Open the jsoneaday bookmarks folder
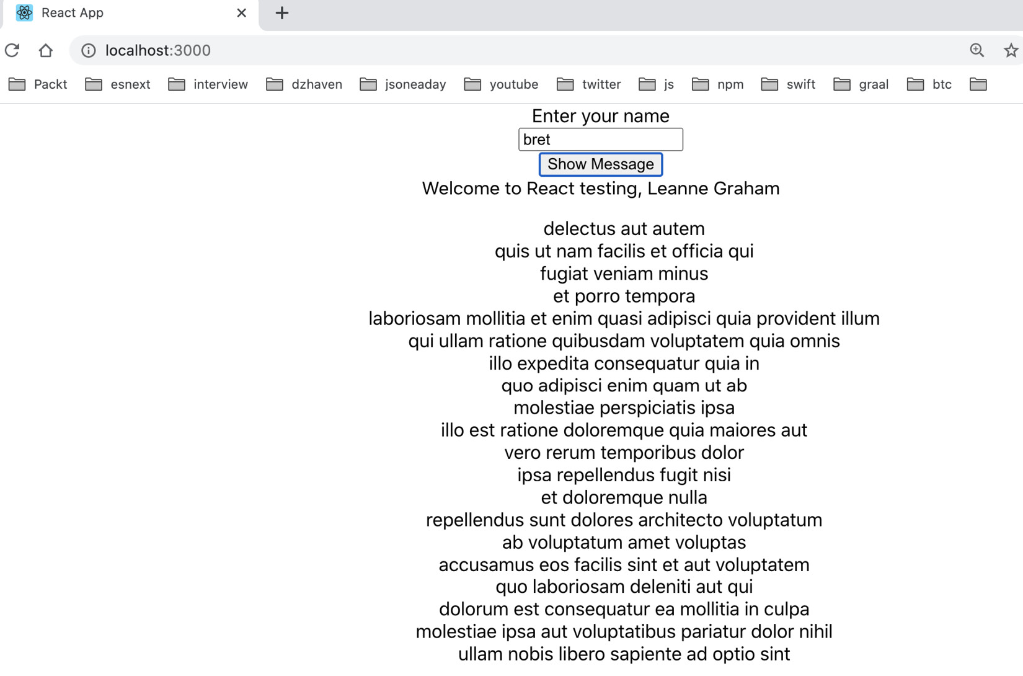The height and width of the screenshot is (676, 1023). [x=403, y=84]
